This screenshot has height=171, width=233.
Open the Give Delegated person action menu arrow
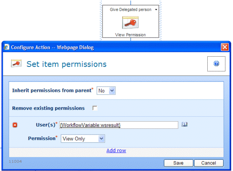coord(156,10)
